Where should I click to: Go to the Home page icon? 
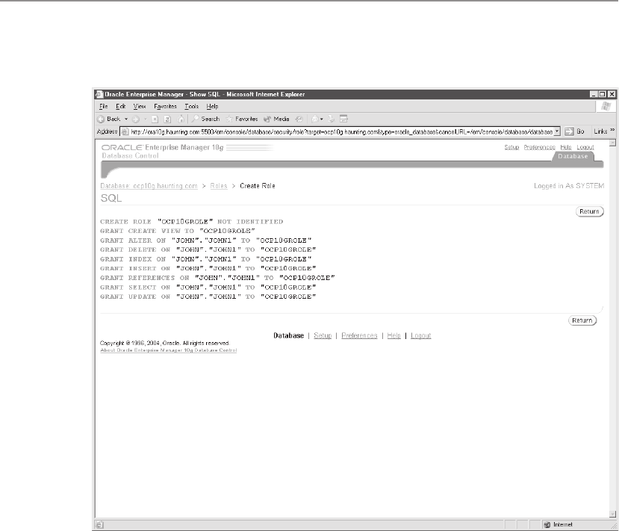click(x=181, y=119)
